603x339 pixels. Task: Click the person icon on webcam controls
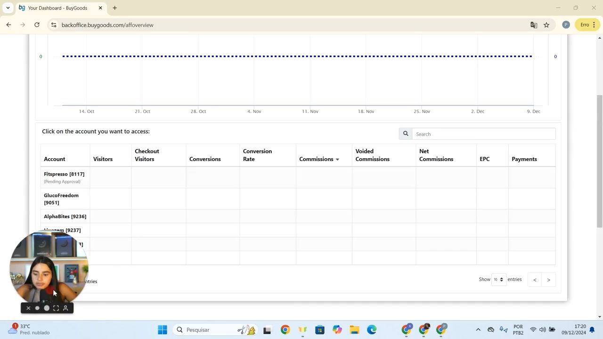65,308
